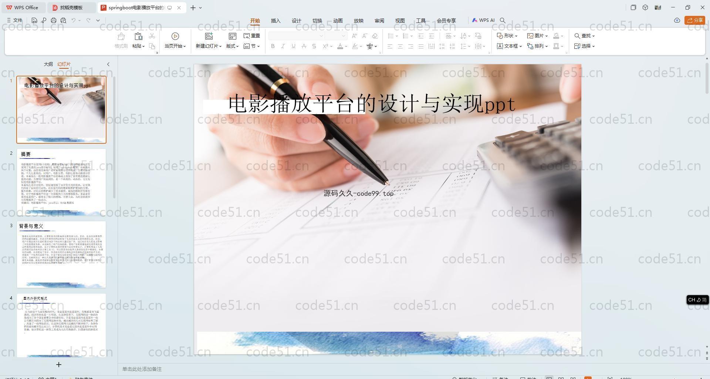
Task: Click the Reset (重置) button
Action: pyautogui.click(x=252, y=36)
